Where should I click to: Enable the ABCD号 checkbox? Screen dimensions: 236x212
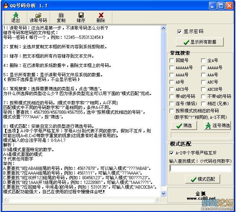[x=172, y=89]
